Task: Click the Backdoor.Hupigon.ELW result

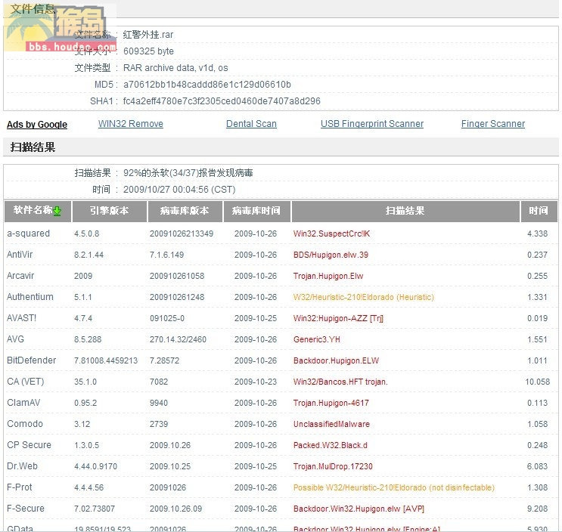Action: tap(336, 360)
